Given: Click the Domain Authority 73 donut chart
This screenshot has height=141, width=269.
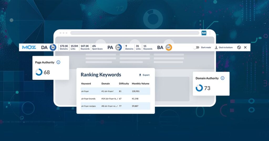Looking at the screenshot, I should [199, 88].
